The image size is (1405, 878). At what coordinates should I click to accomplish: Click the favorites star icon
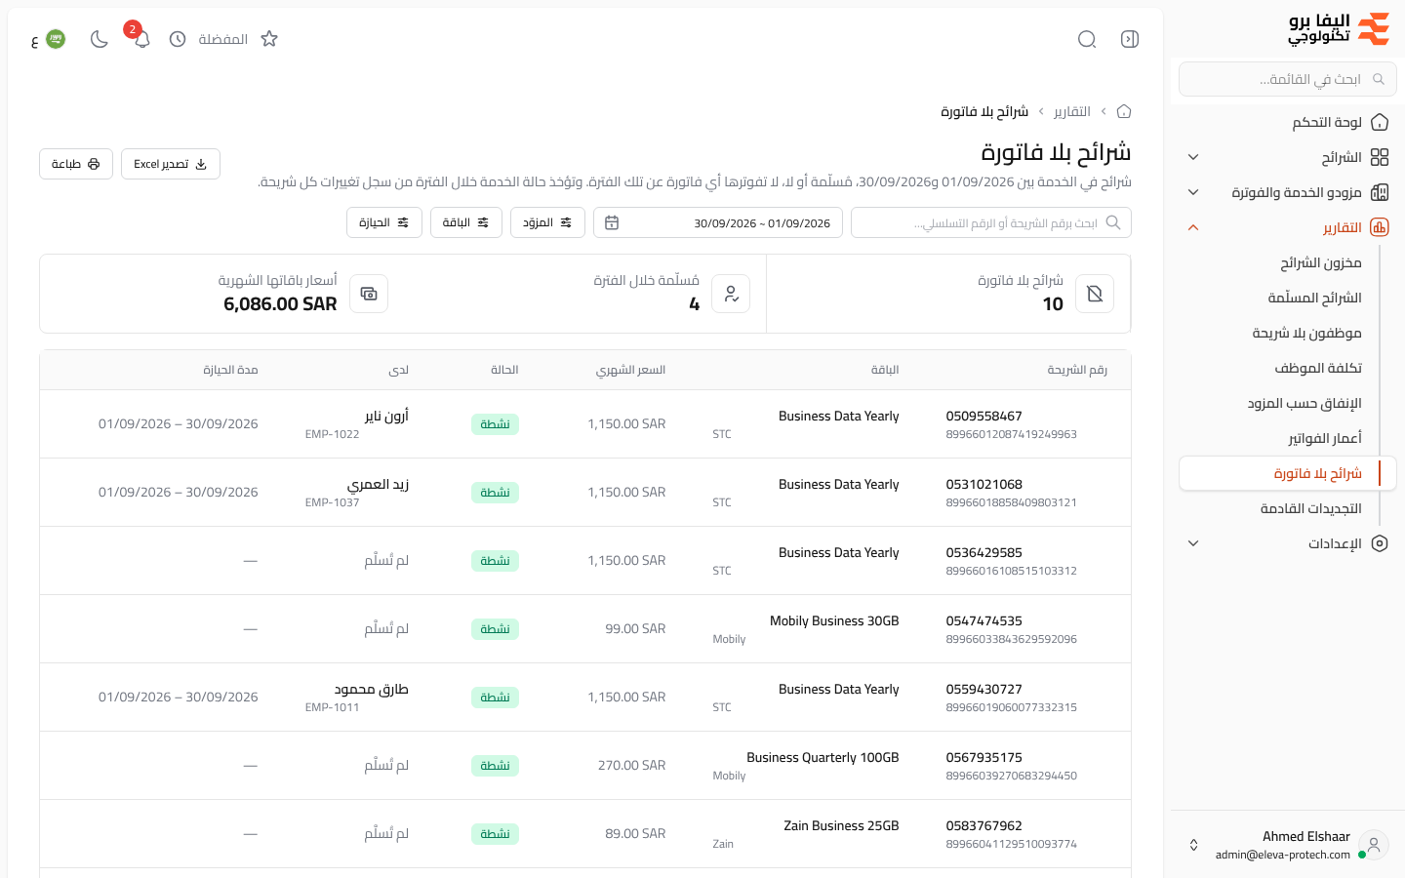pyautogui.click(x=269, y=39)
